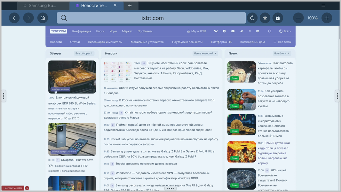This screenshot has width=341, height=192.
Task: Expand the Все темы menu
Action: coord(282,42)
